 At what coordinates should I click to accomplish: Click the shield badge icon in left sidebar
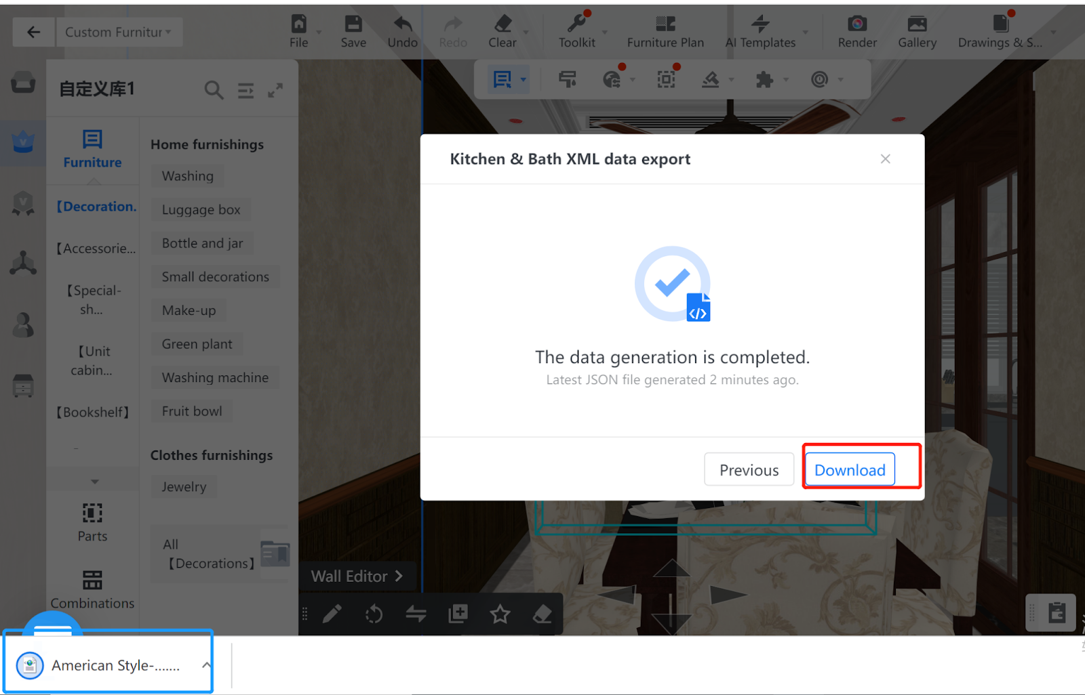coord(23,203)
